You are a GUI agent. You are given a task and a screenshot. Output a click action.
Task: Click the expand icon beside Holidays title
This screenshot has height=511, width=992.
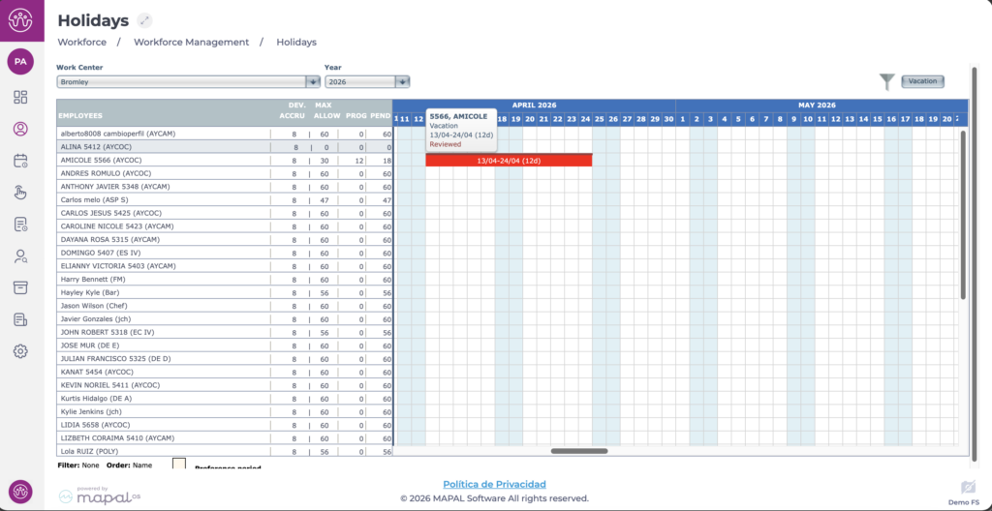(x=145, y=20)
